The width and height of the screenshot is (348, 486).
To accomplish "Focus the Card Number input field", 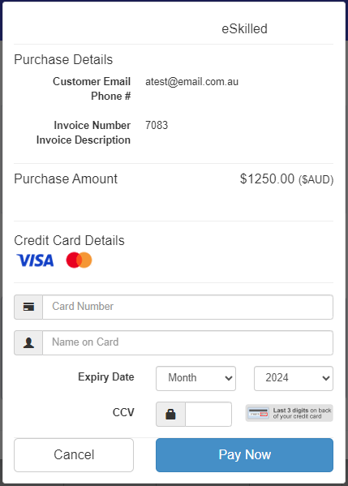I will (187, 307).
